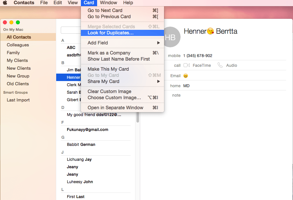Open the Help menu
Screen dimensions: 293x200
[x=128, y=3]
